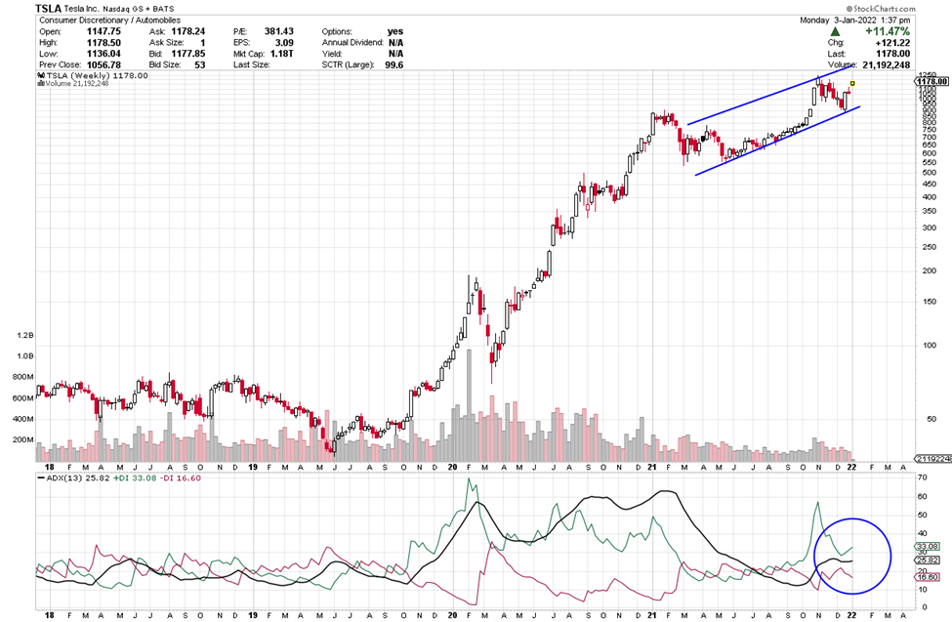Click the Mkt Cap value 1.18T
The image size is (952, 622).
tap(282, 54)
